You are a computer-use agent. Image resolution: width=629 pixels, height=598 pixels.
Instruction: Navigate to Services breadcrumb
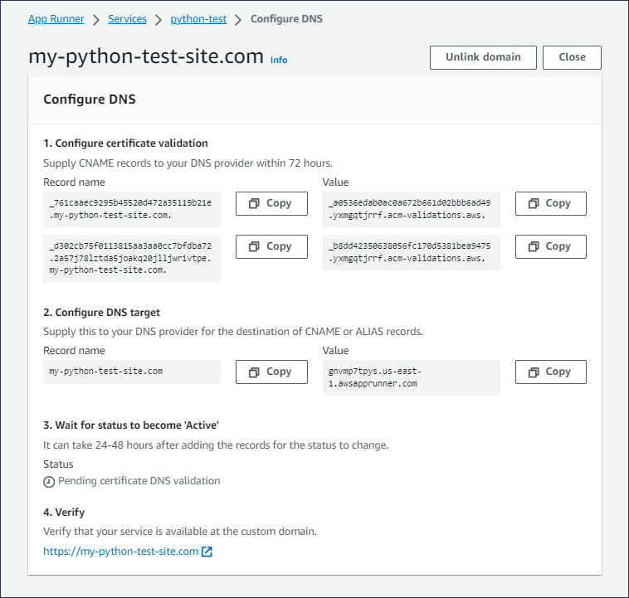coord(127,18)
